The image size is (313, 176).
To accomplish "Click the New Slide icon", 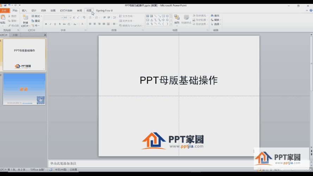I will click(x=25, y=18).
